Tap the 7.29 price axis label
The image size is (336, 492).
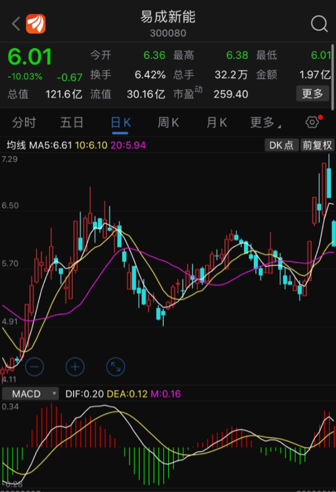coord(10,159)
